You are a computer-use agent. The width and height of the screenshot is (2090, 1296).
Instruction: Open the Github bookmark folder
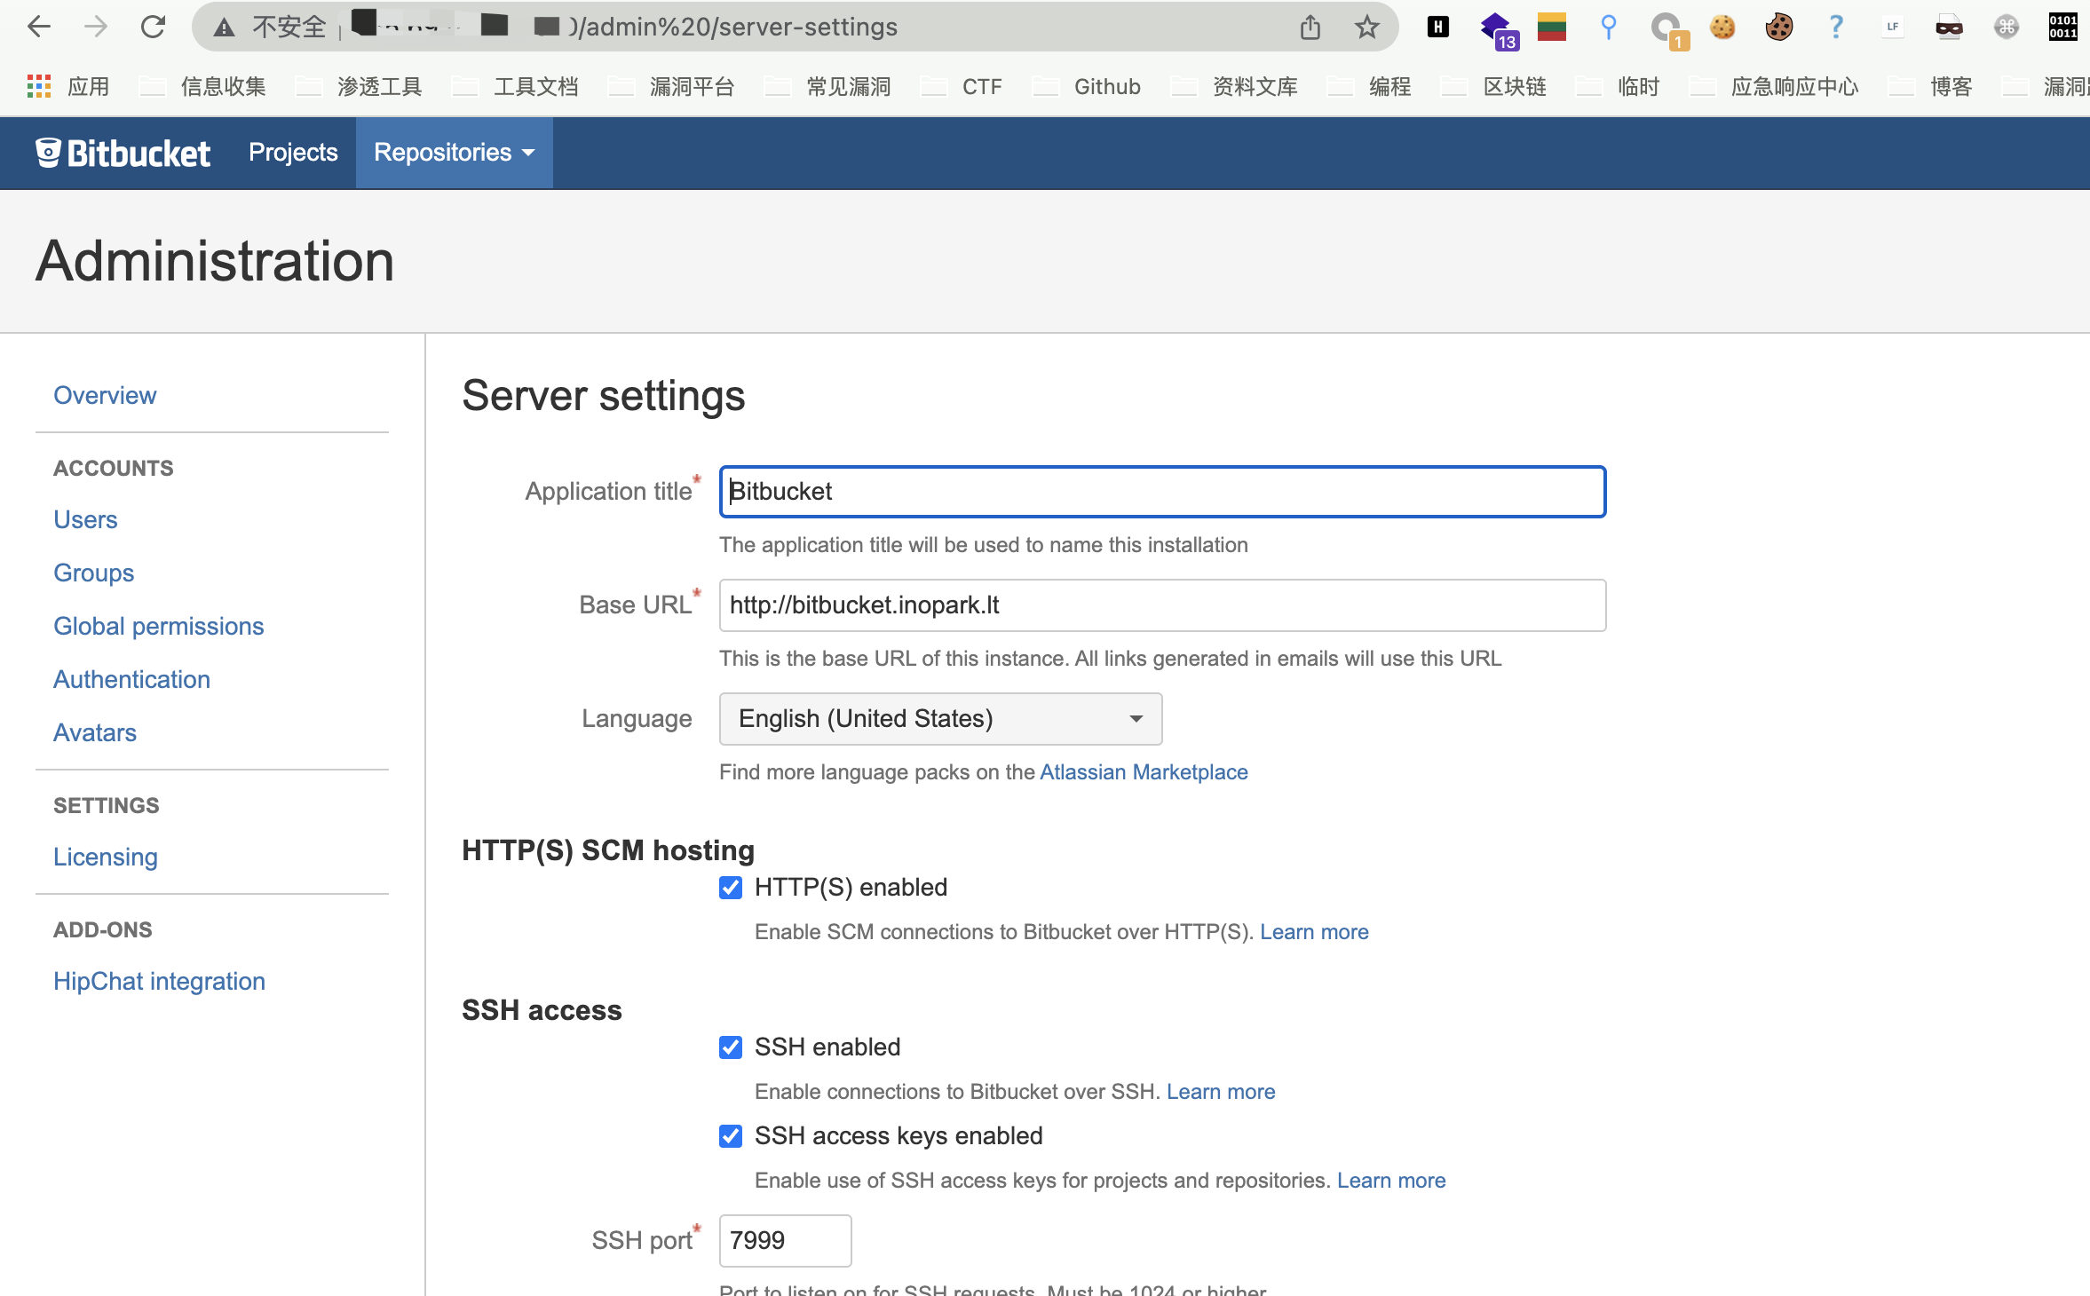click(x=1088, y=86)
